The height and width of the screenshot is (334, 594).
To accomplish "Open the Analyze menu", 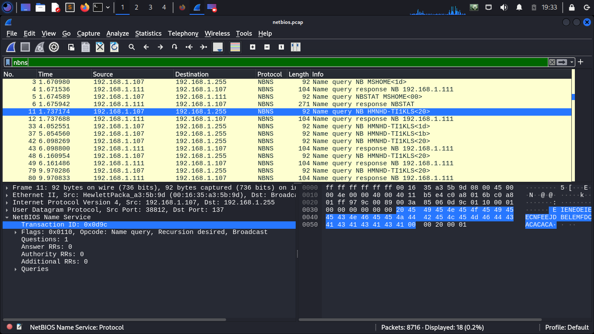I will pyautogui.click(x=117, y=33).
